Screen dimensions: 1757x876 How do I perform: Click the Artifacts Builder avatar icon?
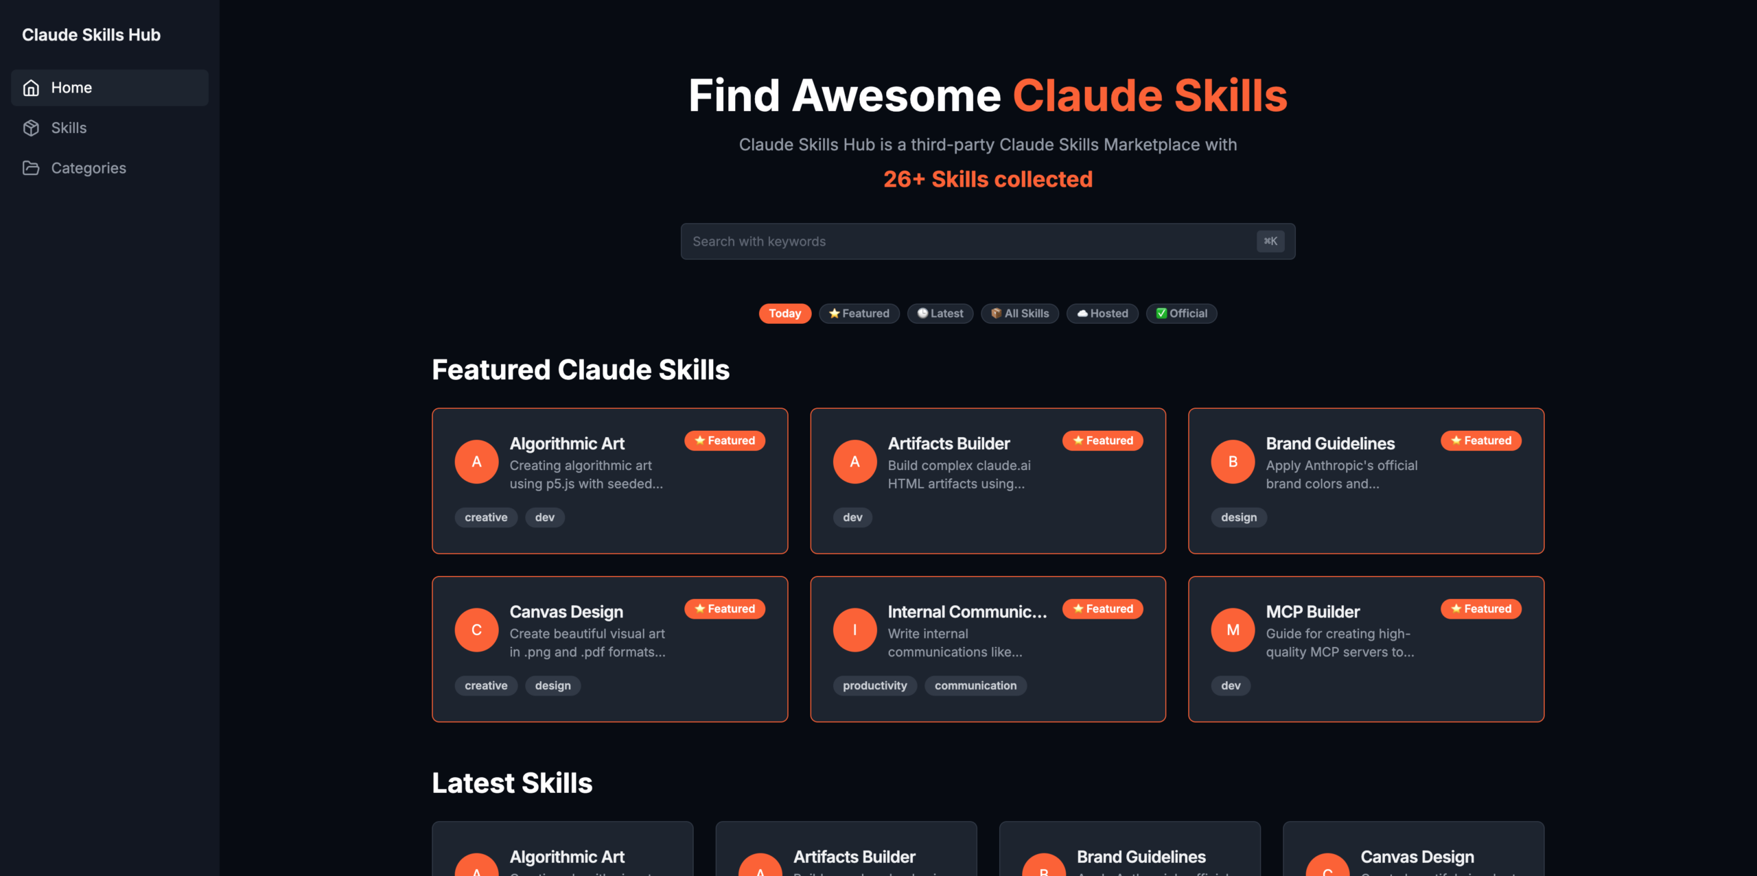pos(854,461)
